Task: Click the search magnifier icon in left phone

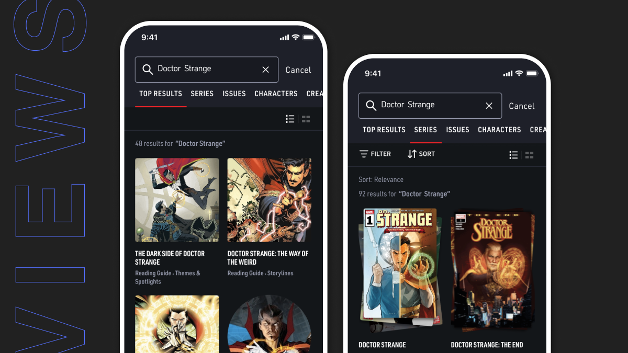Action: (148, 70)
